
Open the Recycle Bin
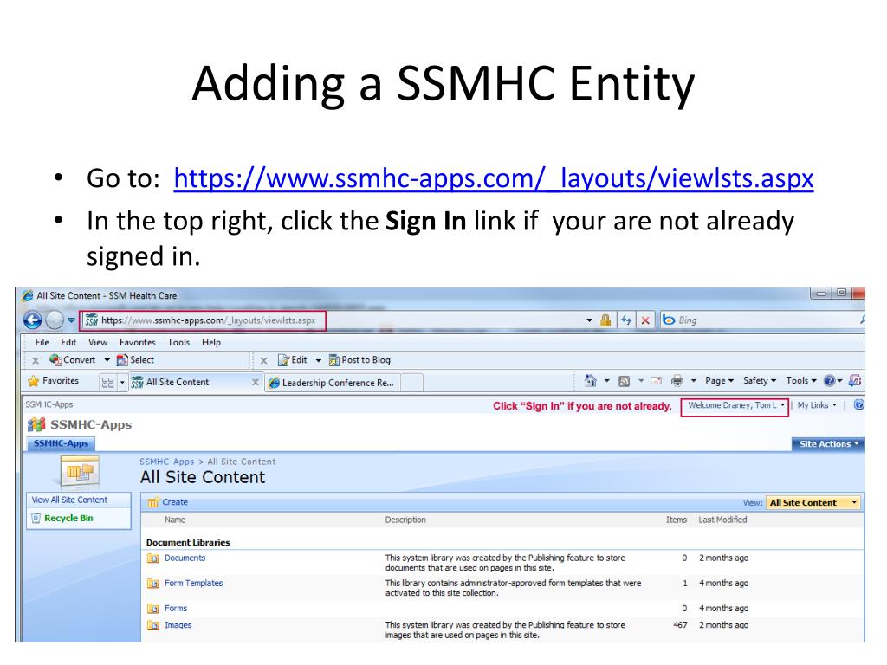pos(68,518)
